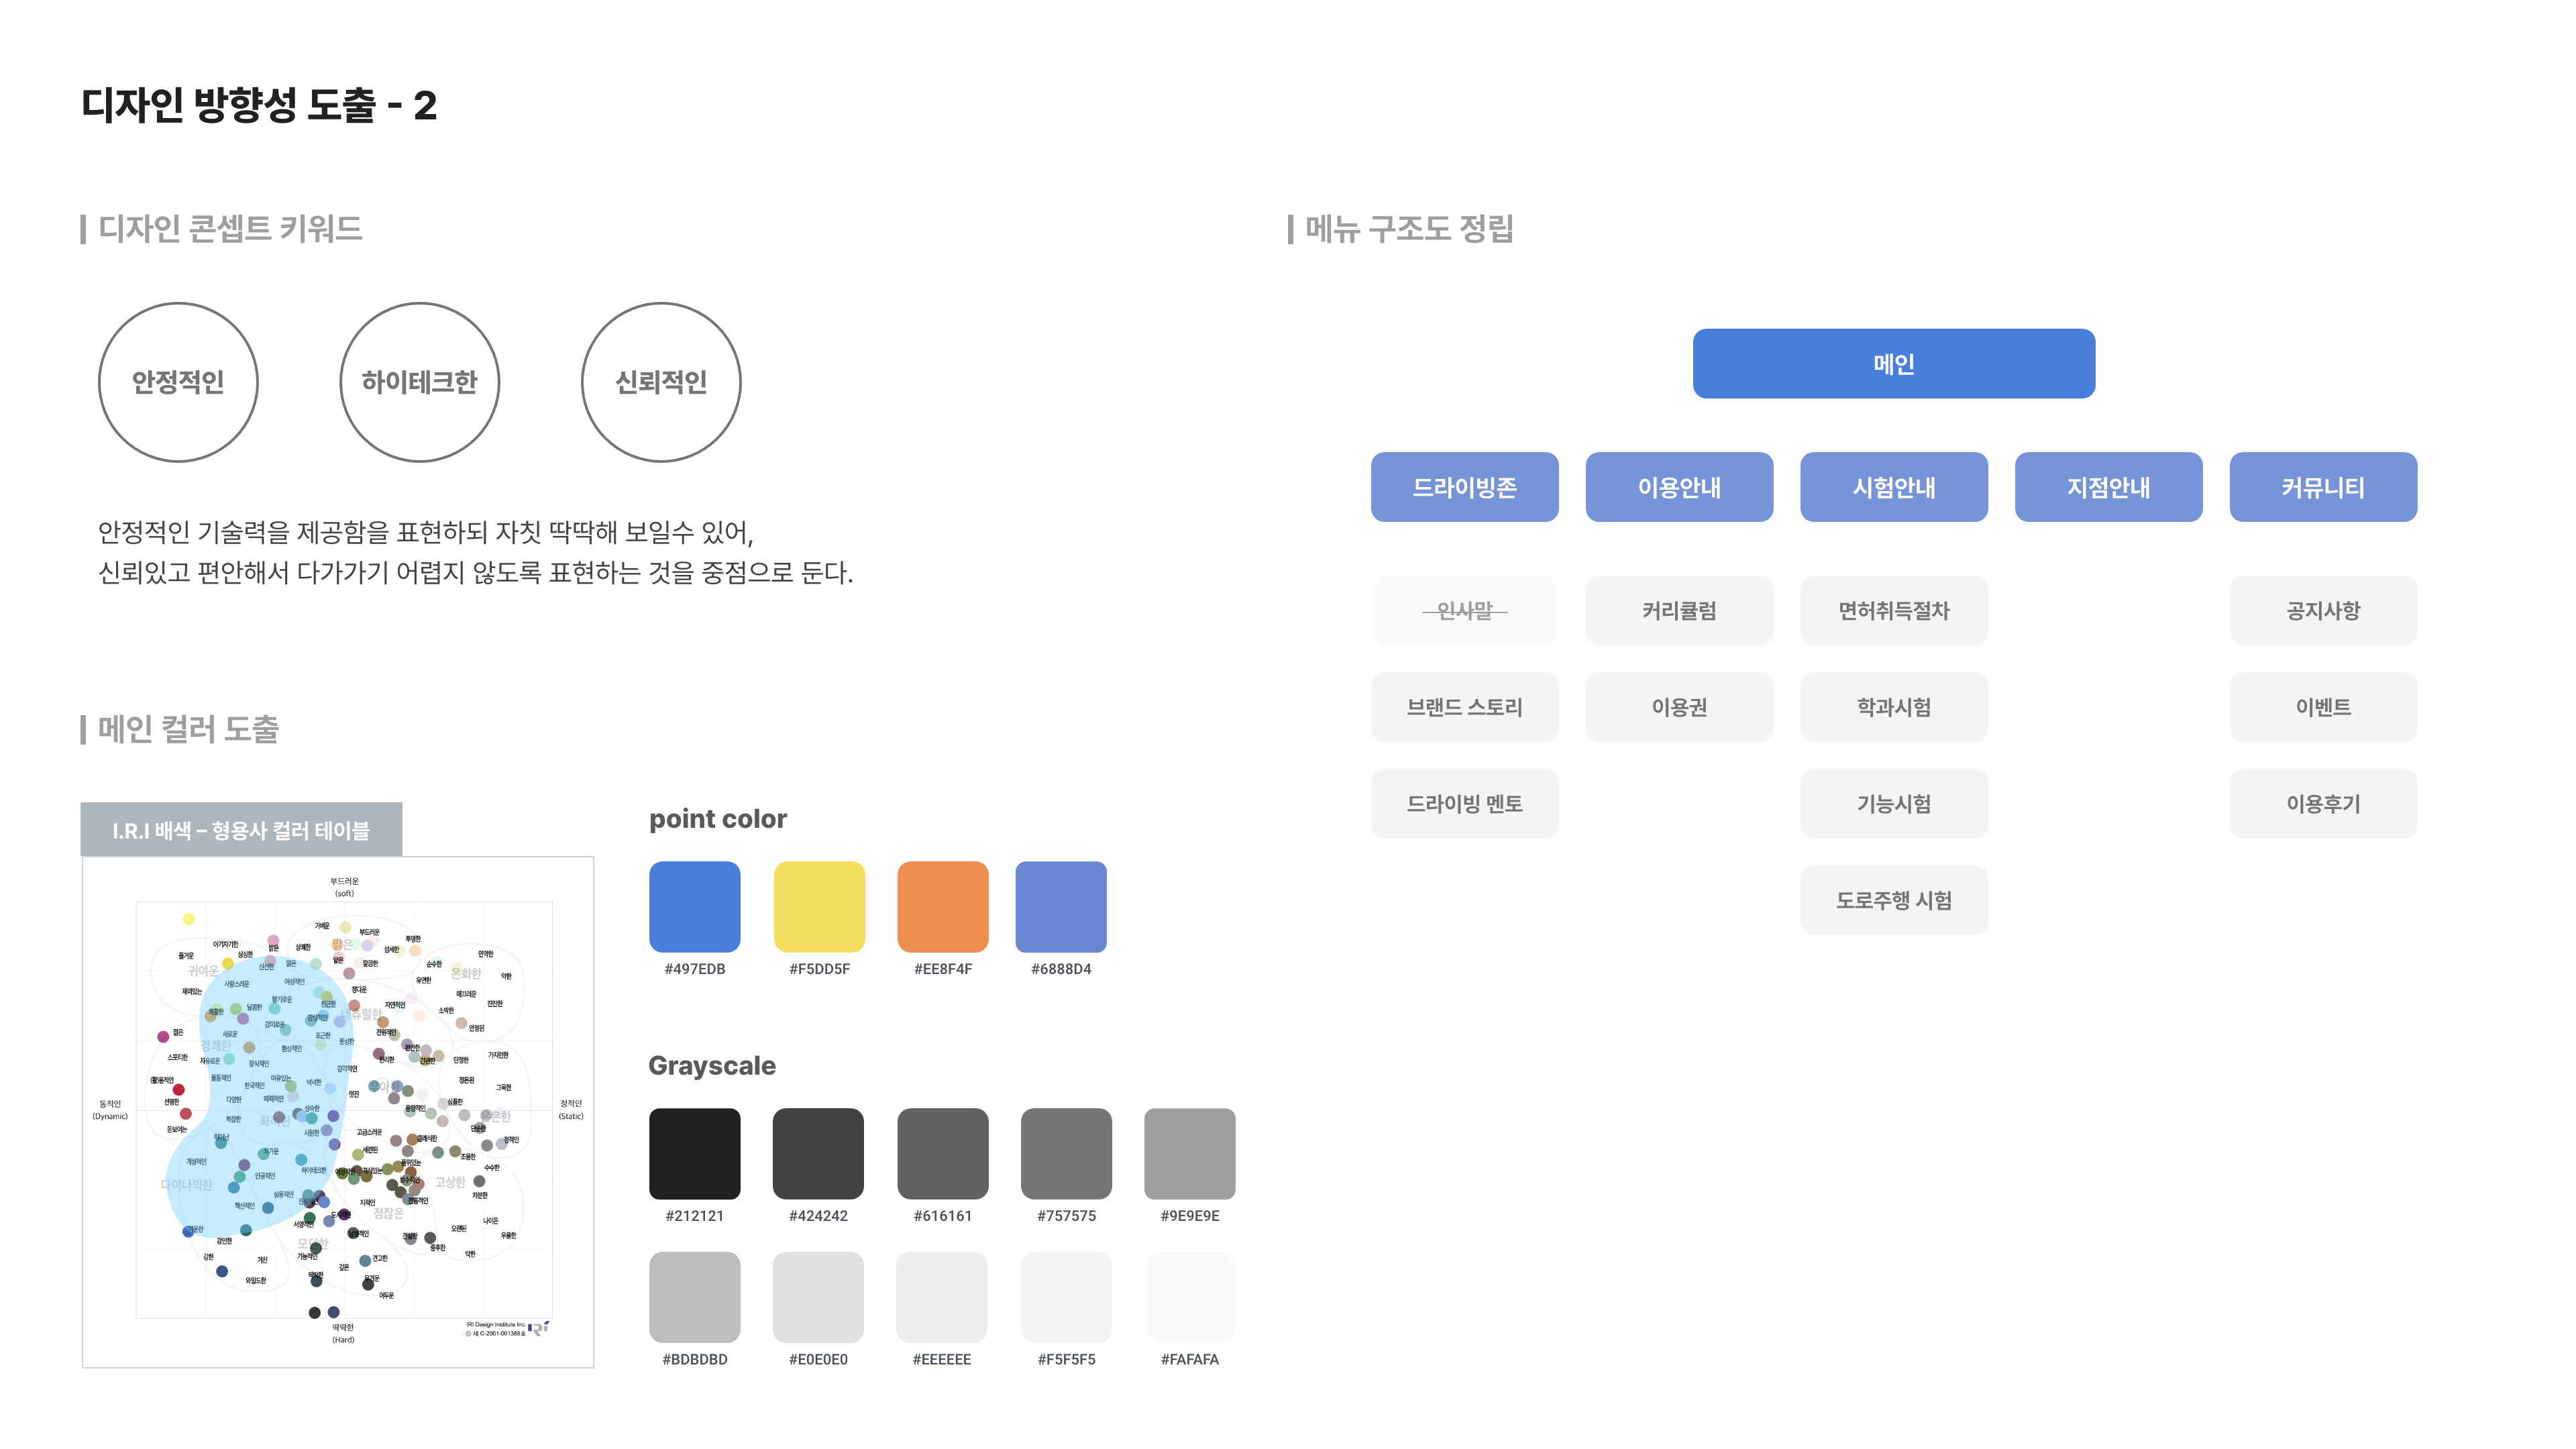Click the 안정적인 keyword circle
Screen dimensions: 2576x1449
[178, 382]
